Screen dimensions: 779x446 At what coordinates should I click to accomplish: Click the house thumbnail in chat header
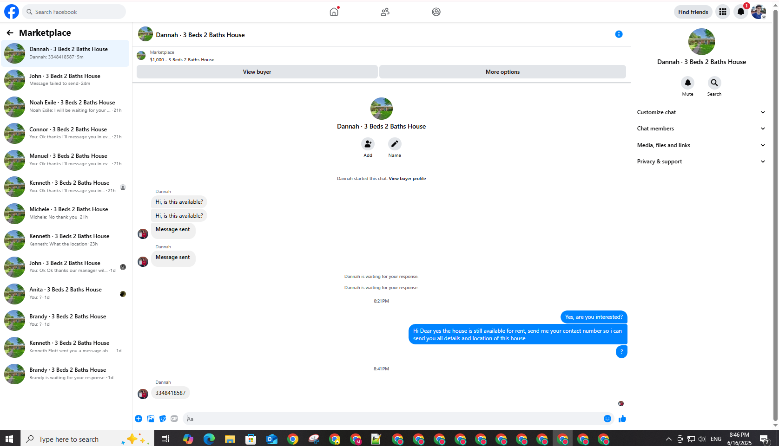pyautogui.click(x=145, y=34)
